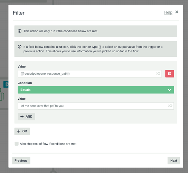
Task: Go back with the Previous button
Action: (x=21, y=161)
